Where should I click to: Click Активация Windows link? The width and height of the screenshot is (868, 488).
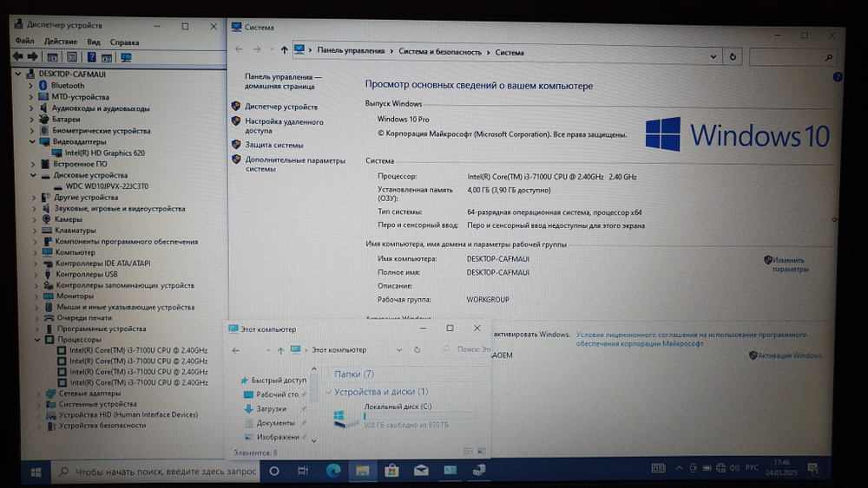tap(789, 355)
